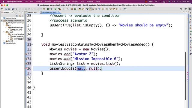
Task: Click the error marker on line 36
Action: tap(26, 68)
